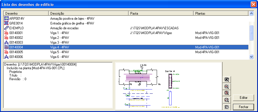Click the zoom to full drawing icon
Image resolution: width=258 pixels, height=112 pixels.
coord(227,93)
